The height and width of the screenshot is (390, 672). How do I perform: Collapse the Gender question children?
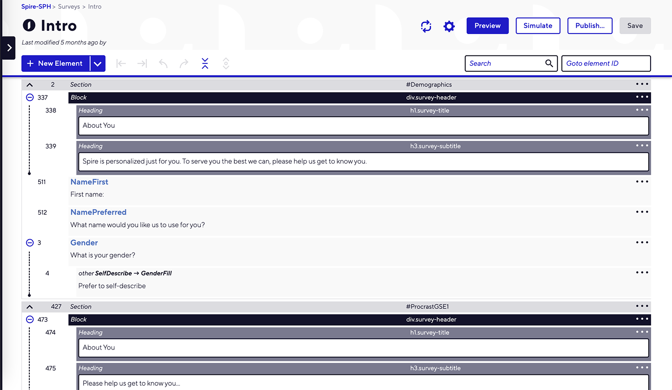30,243
